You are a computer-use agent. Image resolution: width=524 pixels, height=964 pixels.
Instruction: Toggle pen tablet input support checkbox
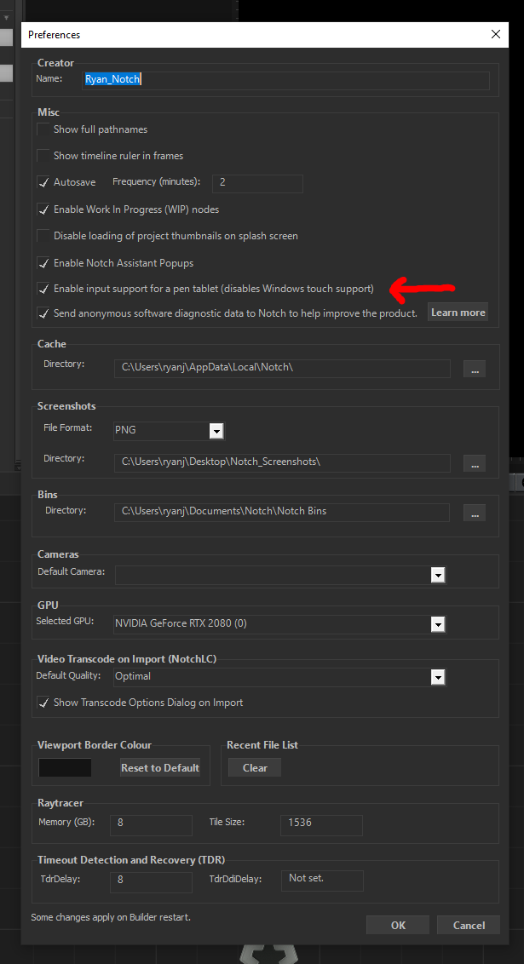[x=43, y=289]
